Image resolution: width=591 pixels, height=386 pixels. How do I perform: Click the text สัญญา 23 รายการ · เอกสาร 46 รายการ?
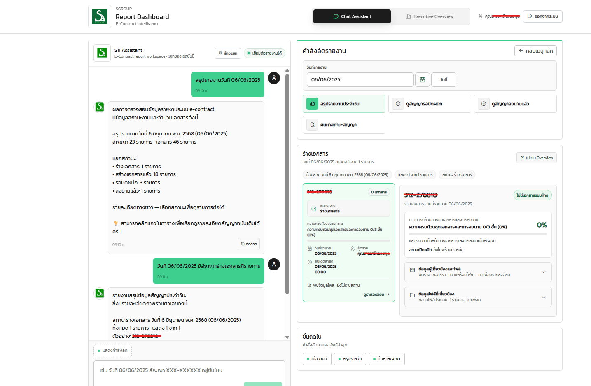click(x=154, y=142)
